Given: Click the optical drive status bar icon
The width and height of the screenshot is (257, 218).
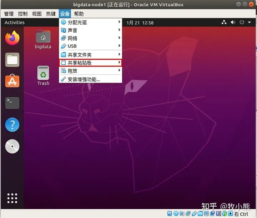Looking at the screenshot, I should pyautogui.click(x=176, y=213).
